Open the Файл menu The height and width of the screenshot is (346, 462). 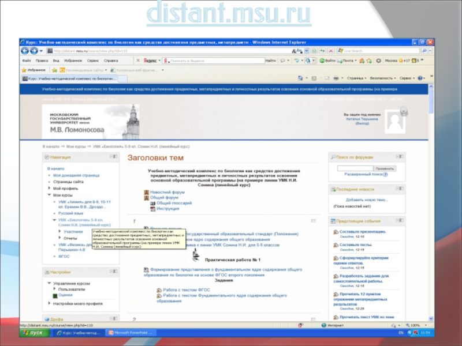[27, 61]
